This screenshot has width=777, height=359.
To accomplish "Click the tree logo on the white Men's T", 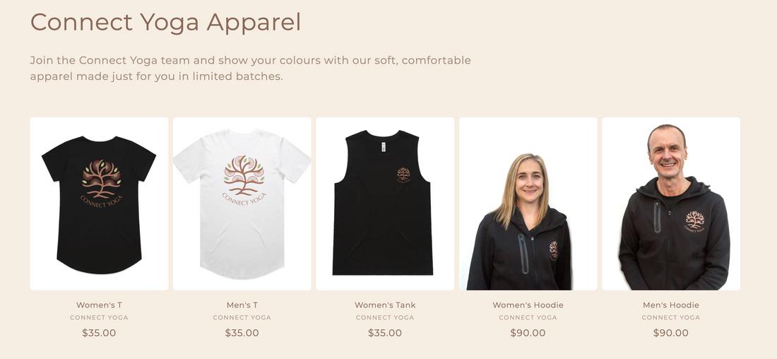I will (x=244, y=175).
